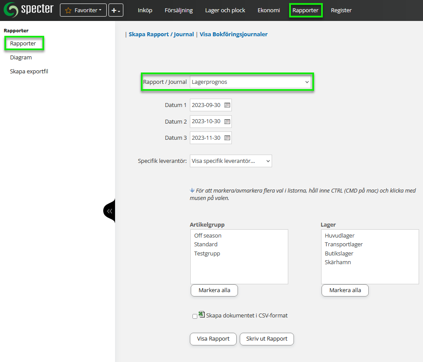This screenshot has height=362, width=423.
Task: Open calendar picker for Datum 3
Action: point(227,138)
